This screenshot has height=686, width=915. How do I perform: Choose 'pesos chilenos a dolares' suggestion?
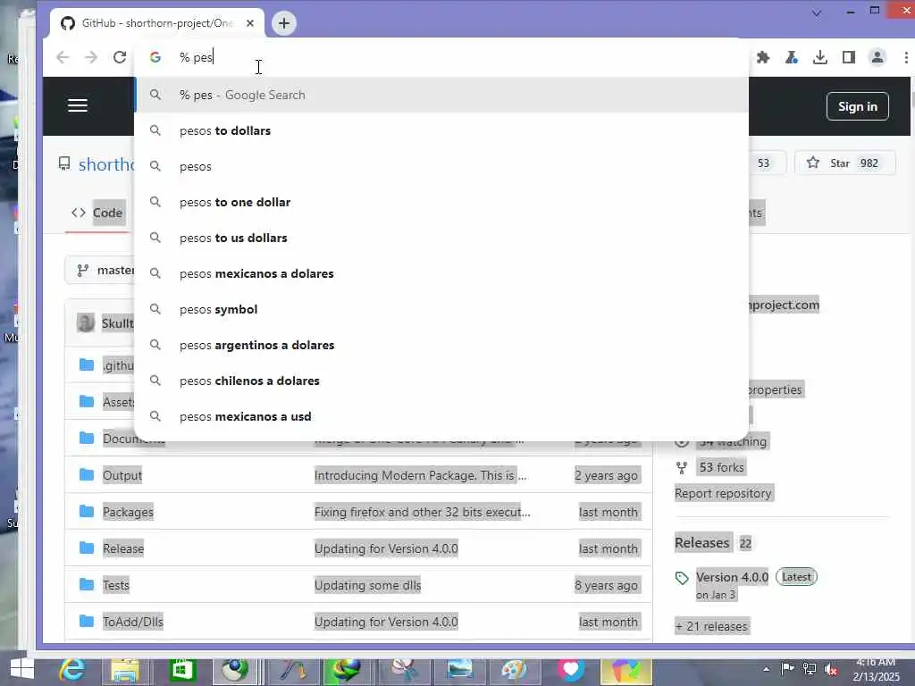441,381
